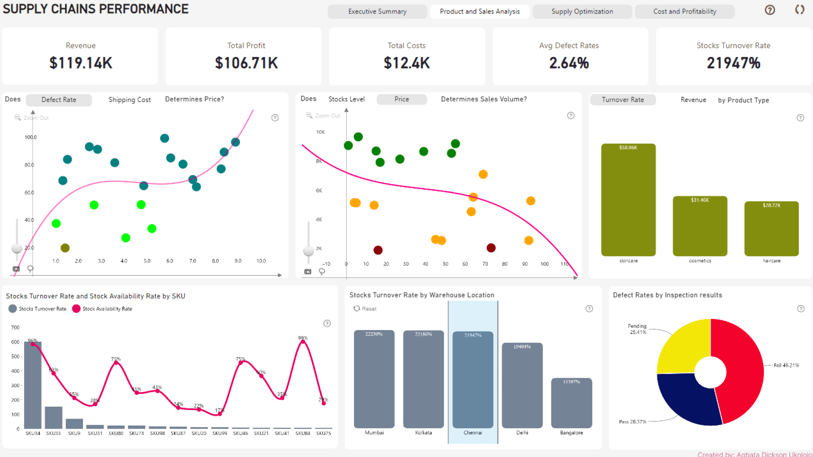Select Turnover Rate toggle option
The height and width of the screenshot is (457, 813).
tap(623, 99)
